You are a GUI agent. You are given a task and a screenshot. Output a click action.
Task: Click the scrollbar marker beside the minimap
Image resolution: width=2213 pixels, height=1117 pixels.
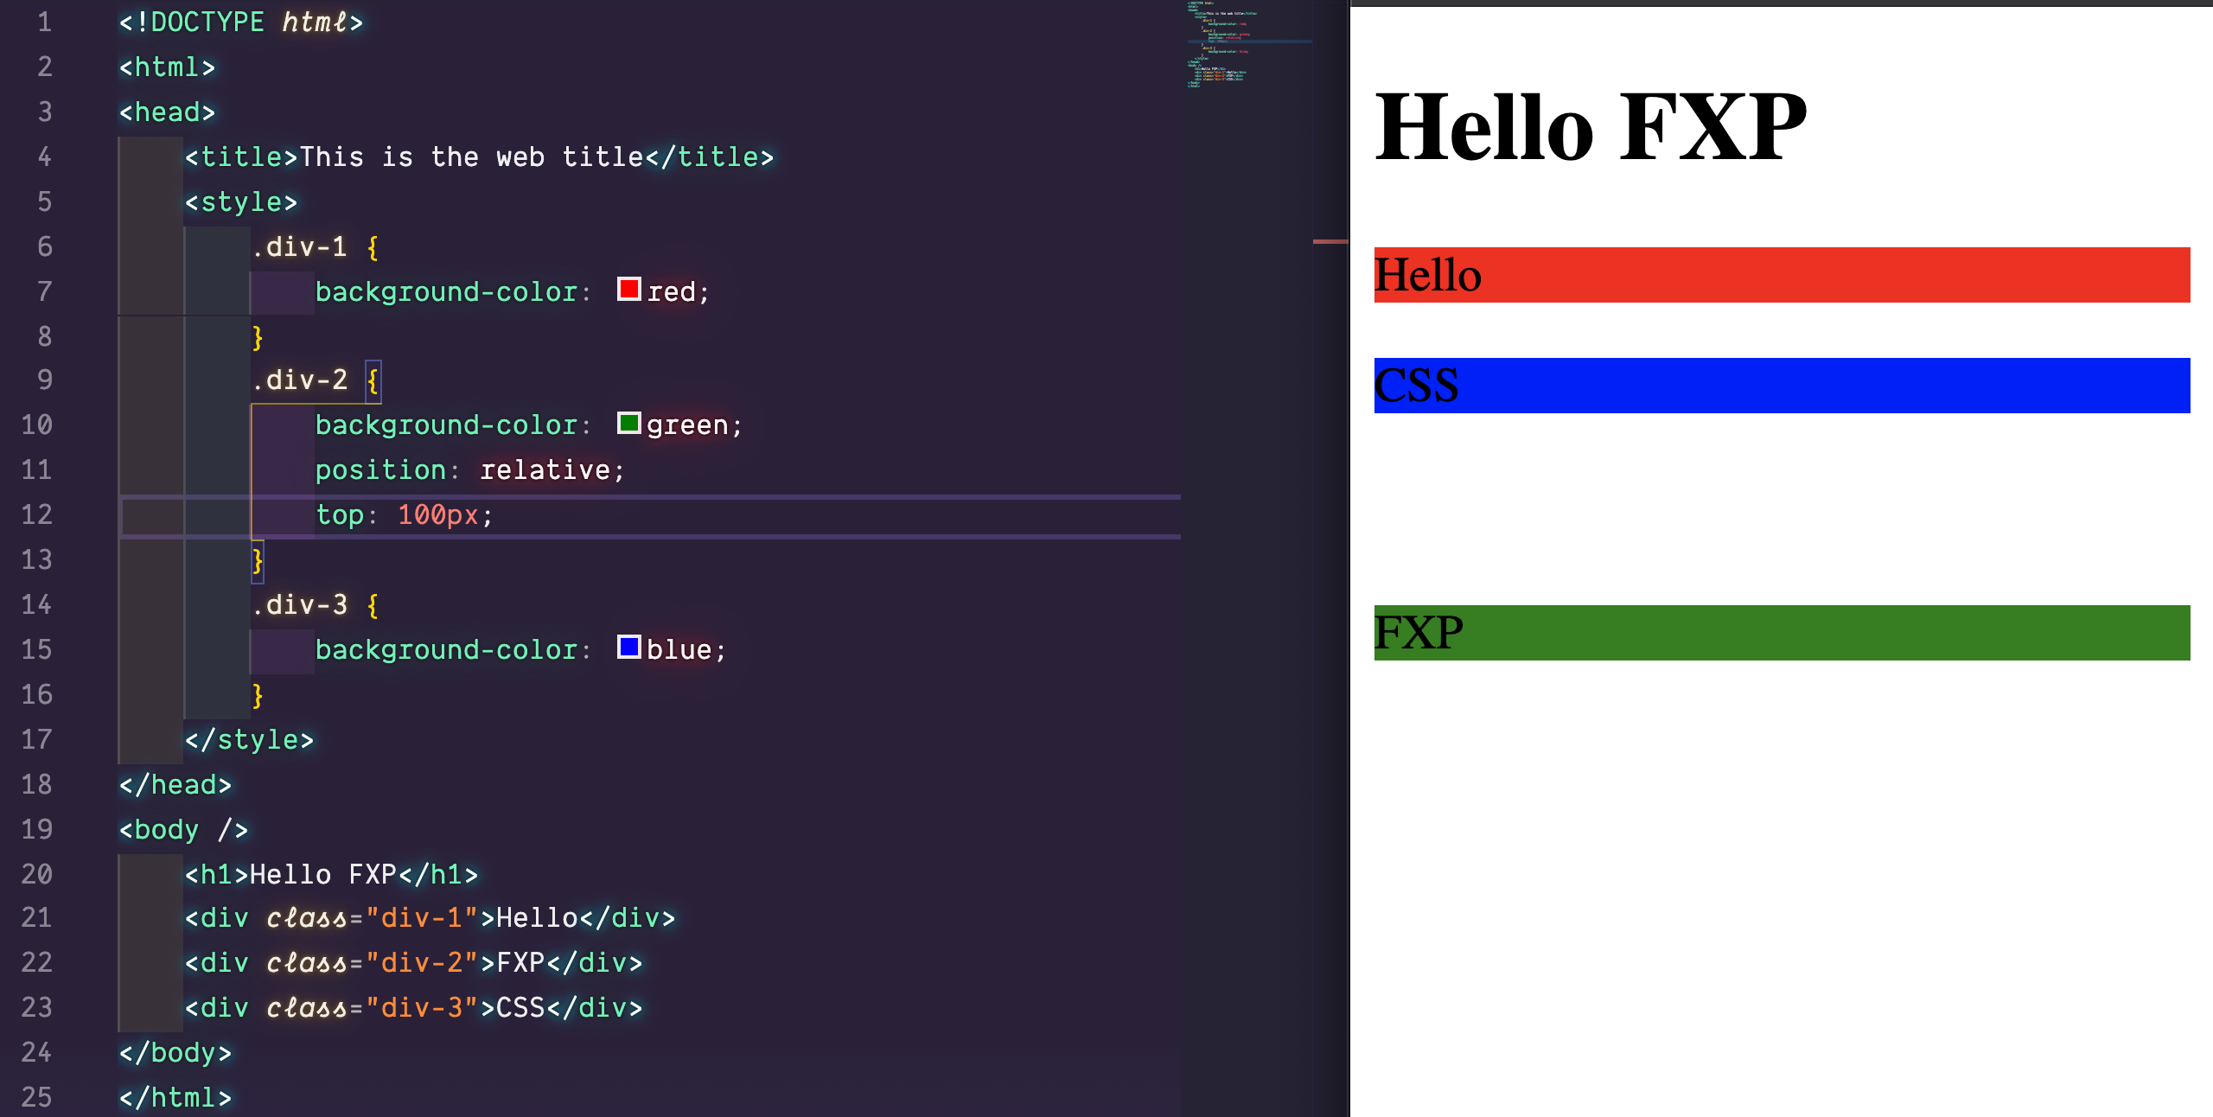pyautogui.click(x=1330, y=241)
